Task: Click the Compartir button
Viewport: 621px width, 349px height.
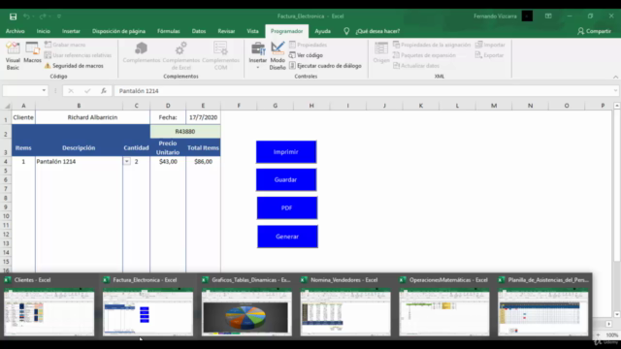Action: 594,31
